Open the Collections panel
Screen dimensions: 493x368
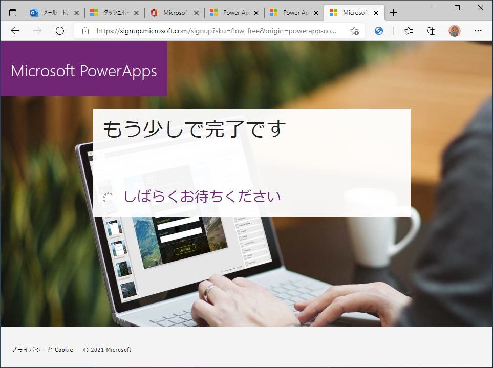[x=431, y=31]
